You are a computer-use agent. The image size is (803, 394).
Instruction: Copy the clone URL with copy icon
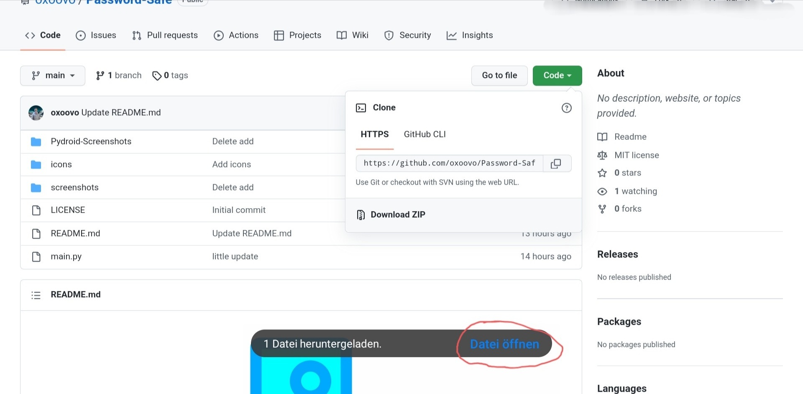click(556, 164)
